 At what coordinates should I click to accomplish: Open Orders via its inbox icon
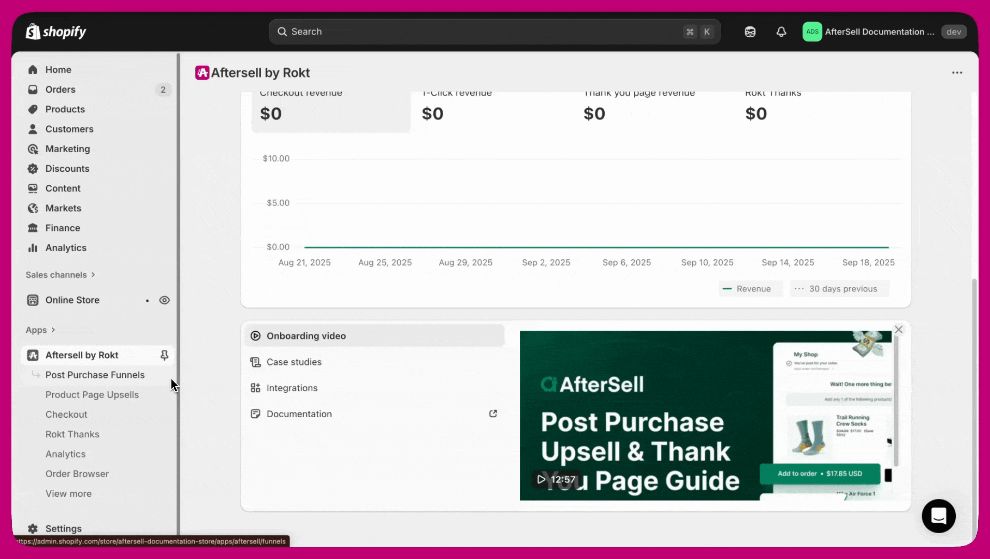(x=33, y=90)
